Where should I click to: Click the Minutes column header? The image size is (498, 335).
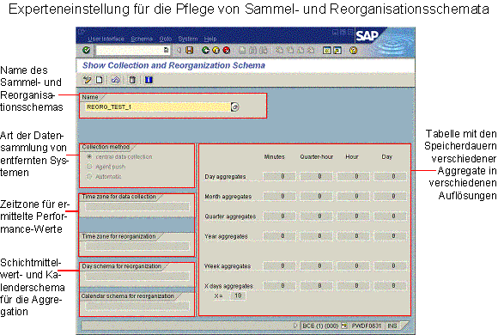(x=275, y=156)
